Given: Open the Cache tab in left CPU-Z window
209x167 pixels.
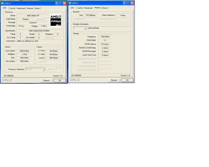Looking at the screenshot, I should 12,8.
